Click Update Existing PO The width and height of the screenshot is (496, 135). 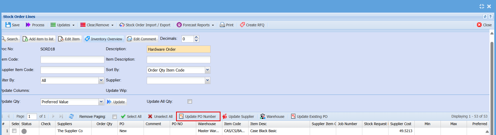tap(309, 116)
